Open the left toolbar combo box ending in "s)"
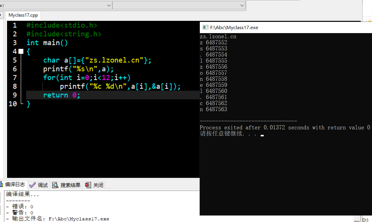The image size is (372, 222). 56,5
